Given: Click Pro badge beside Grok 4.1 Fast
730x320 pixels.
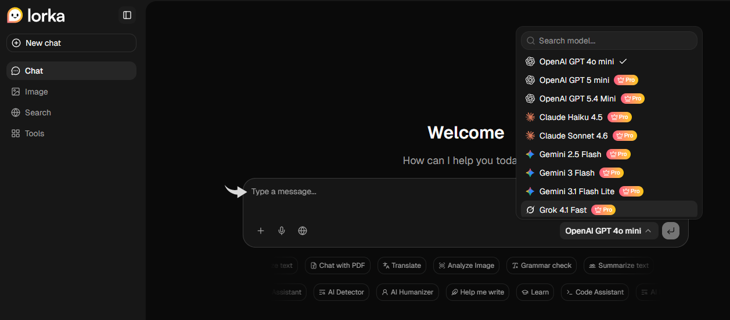Looking at the screenshot, I should click(x=603, y=210).
